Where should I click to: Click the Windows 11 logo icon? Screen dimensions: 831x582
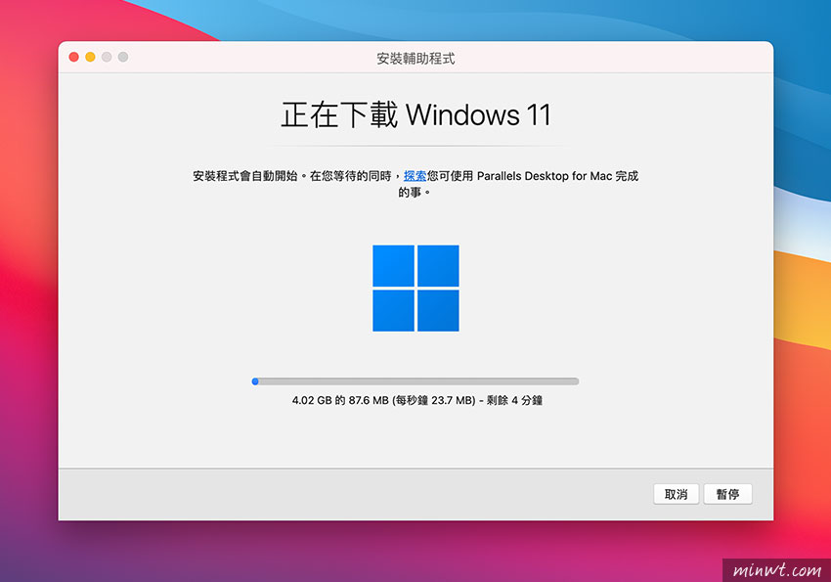pyautogui.click(x=415, y=289)
